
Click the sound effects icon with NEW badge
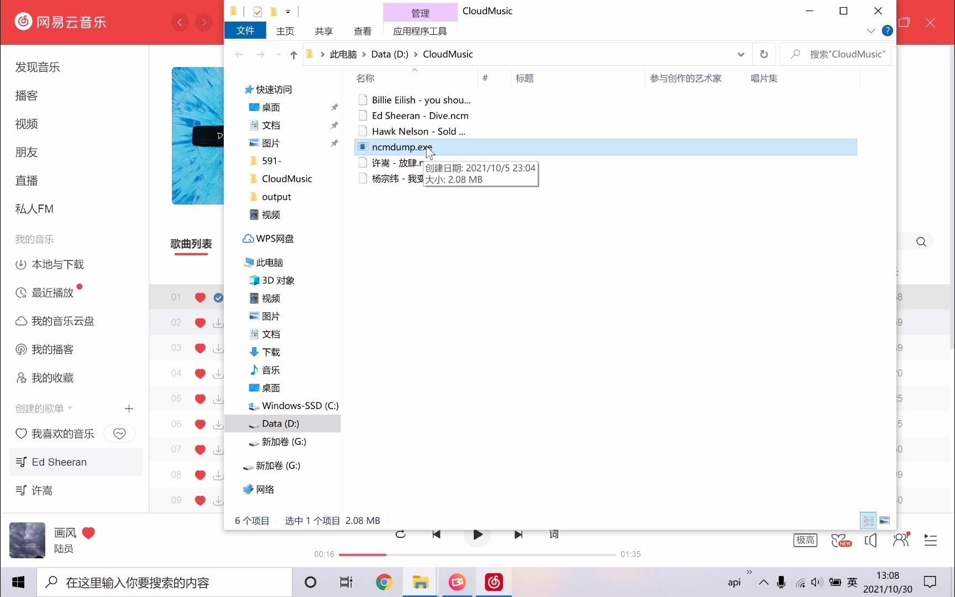pos(841,540)
